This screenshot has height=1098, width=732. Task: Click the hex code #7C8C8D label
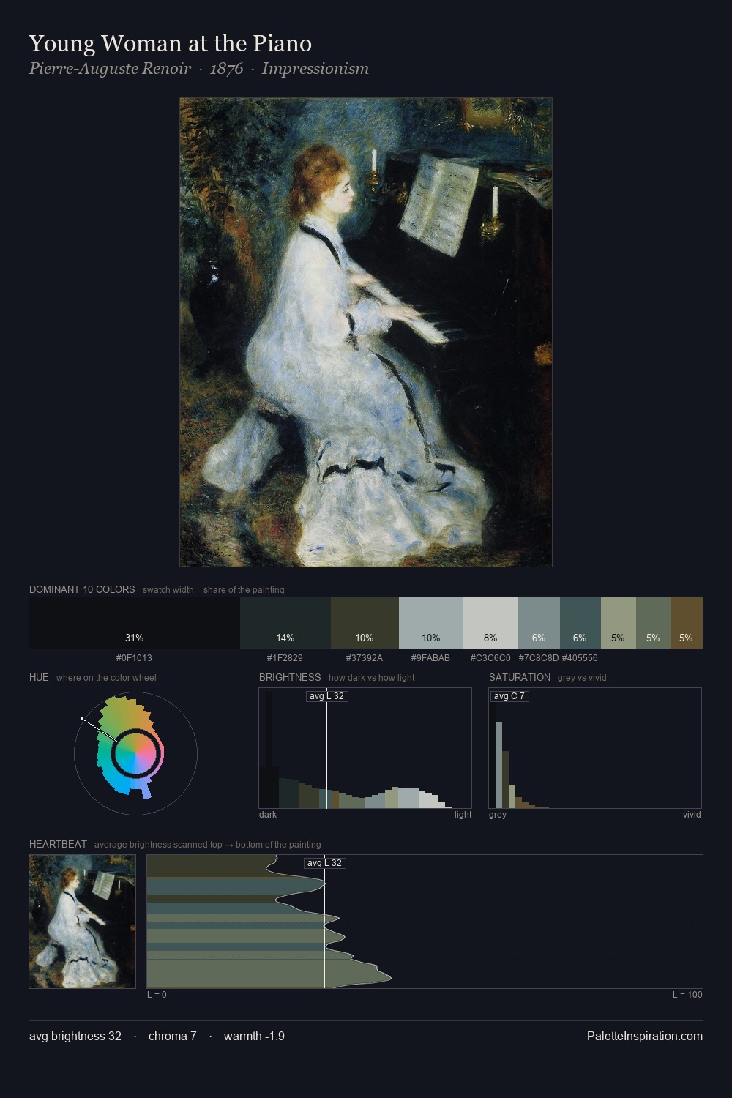(x=539, y=658)
